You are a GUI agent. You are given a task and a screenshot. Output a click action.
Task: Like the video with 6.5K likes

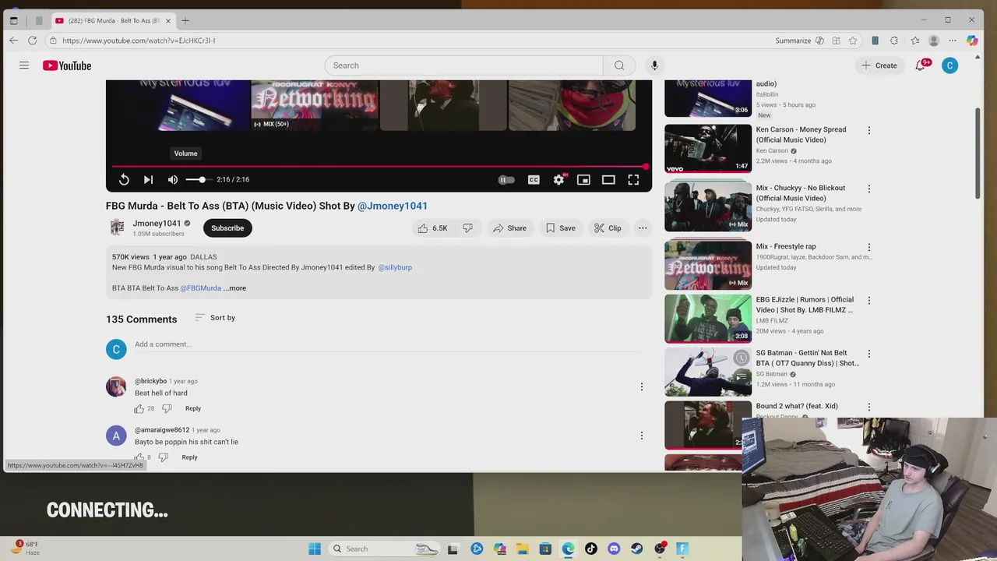tap(432, 228)
